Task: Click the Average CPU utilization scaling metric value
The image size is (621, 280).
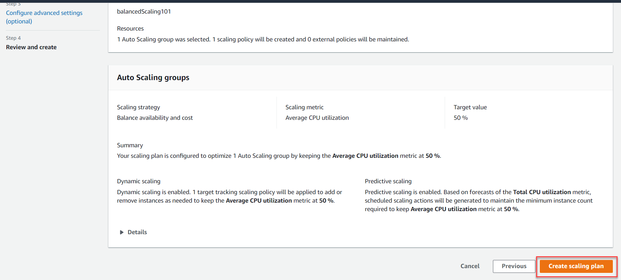Action: point(317,118)
